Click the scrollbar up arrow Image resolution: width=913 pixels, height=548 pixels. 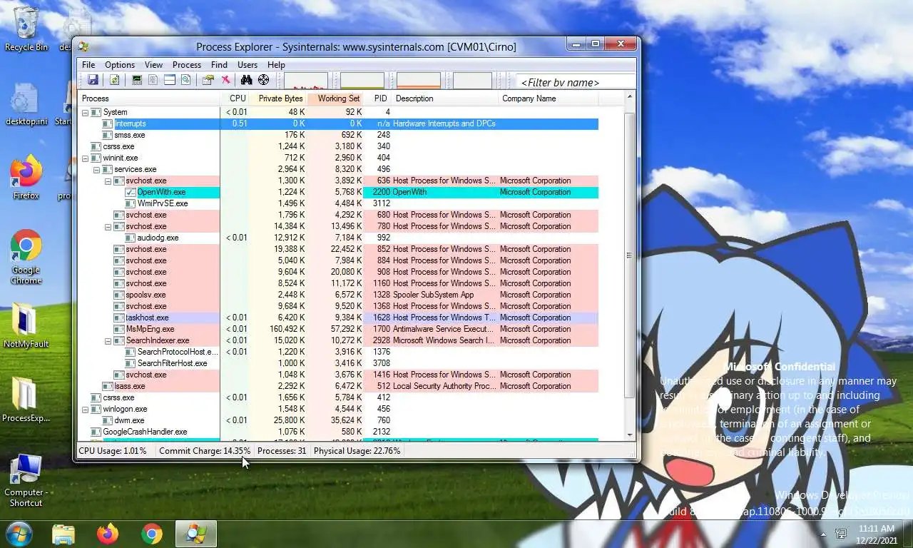click(x=629, y=97)
